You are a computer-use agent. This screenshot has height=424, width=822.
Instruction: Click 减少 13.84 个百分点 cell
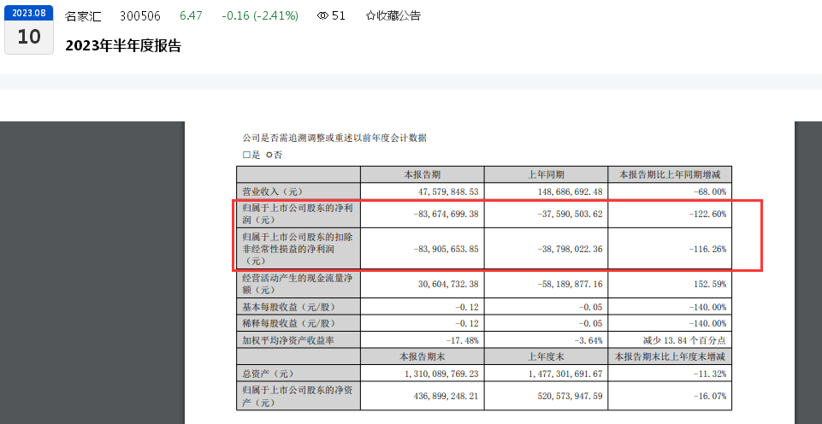(684, 340)
